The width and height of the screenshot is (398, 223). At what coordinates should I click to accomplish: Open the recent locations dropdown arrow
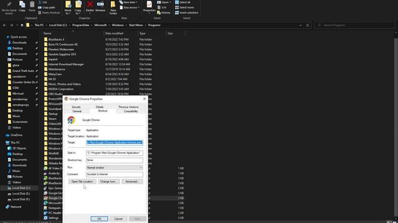click(17, 25)
